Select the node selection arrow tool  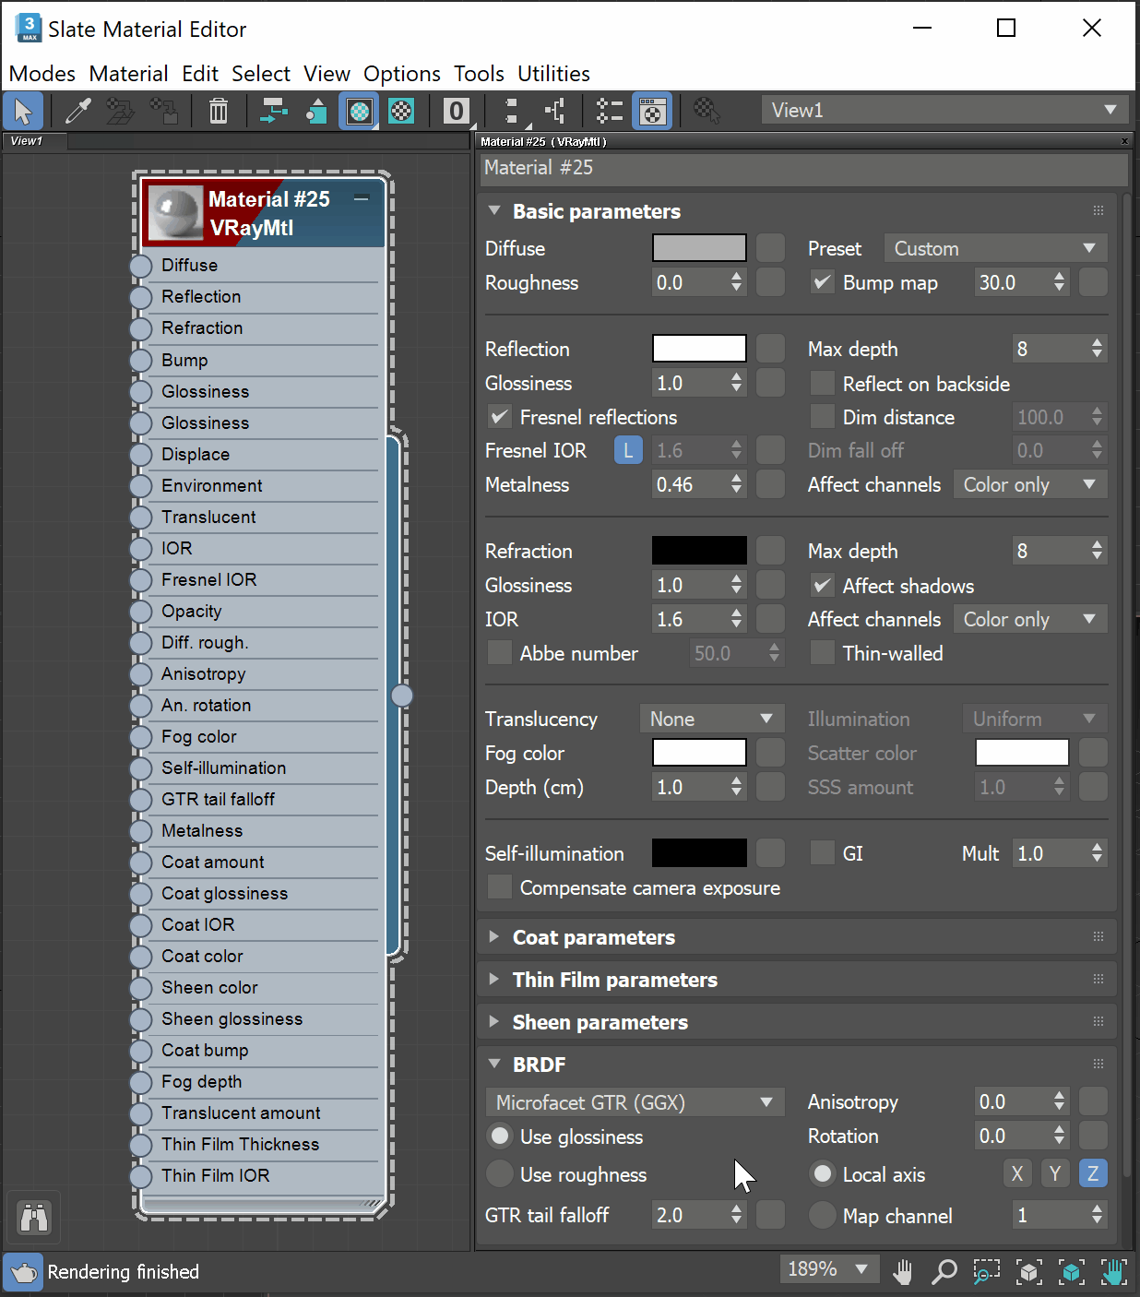[x=23, y=111]
